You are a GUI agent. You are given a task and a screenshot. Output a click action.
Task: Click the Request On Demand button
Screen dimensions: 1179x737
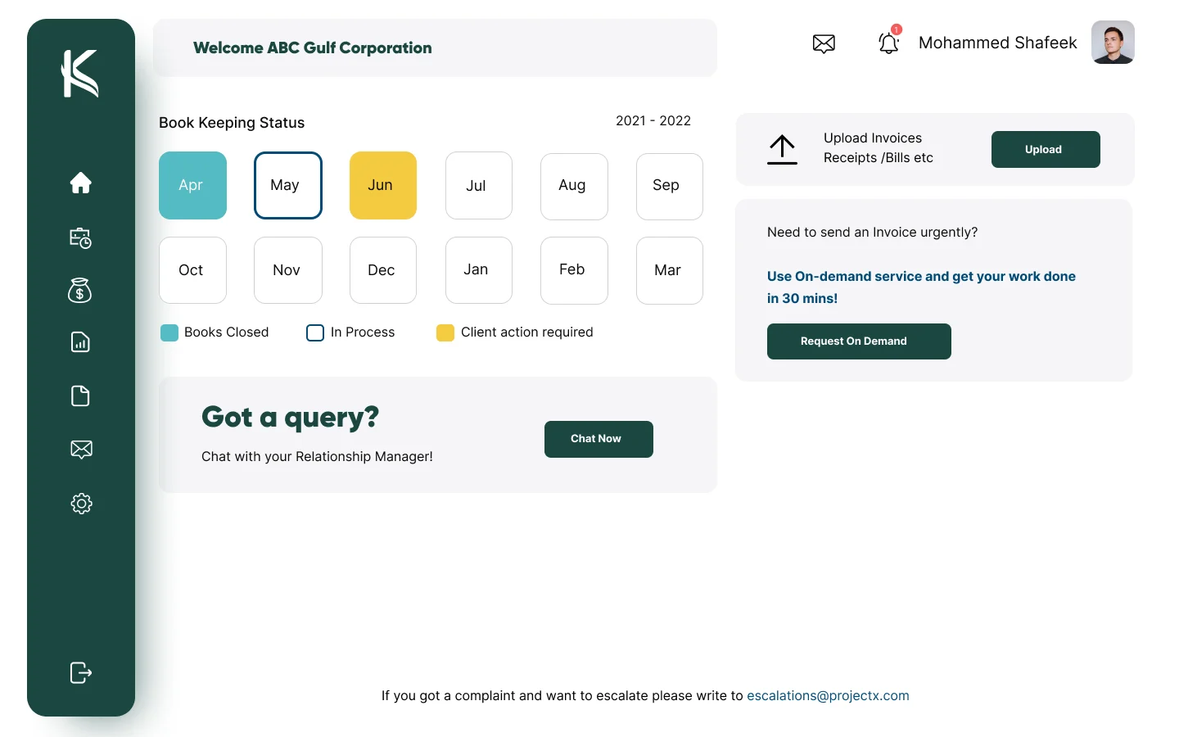[859, 341]
